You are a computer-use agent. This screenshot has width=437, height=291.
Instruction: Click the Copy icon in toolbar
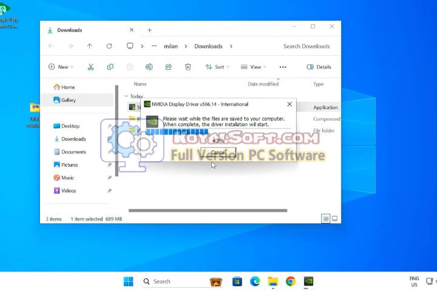110,67
